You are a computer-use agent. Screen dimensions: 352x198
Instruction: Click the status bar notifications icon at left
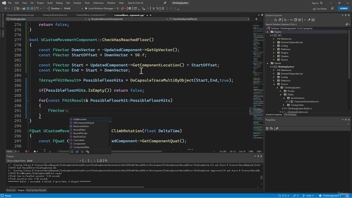point(2,196)
